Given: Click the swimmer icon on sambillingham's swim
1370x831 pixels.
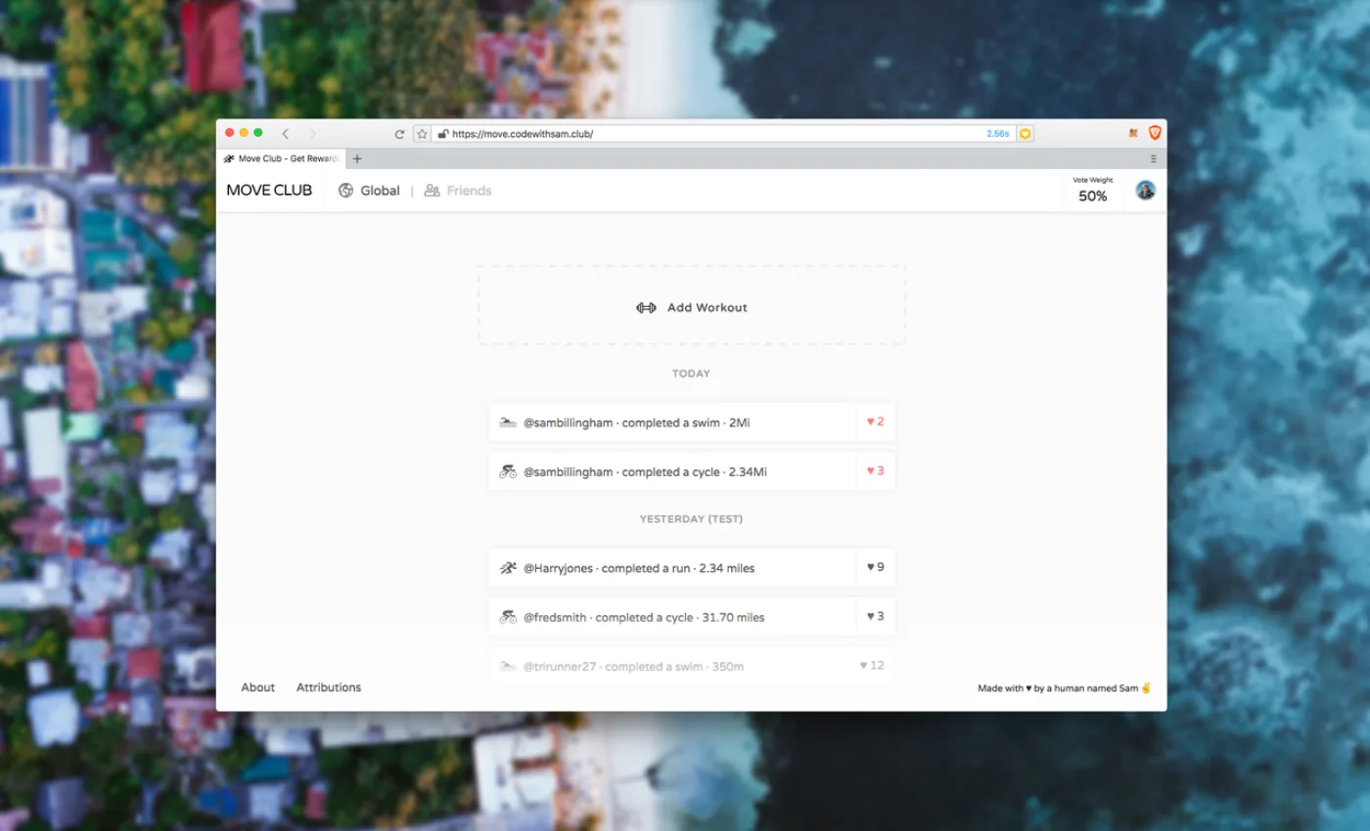Looking at the screenshot, I should pos(507,422).
